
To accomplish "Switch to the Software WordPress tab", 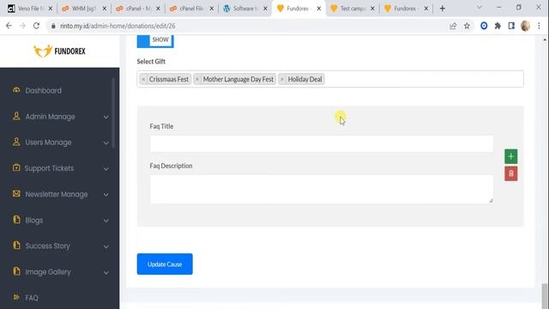I will (245, 9).
